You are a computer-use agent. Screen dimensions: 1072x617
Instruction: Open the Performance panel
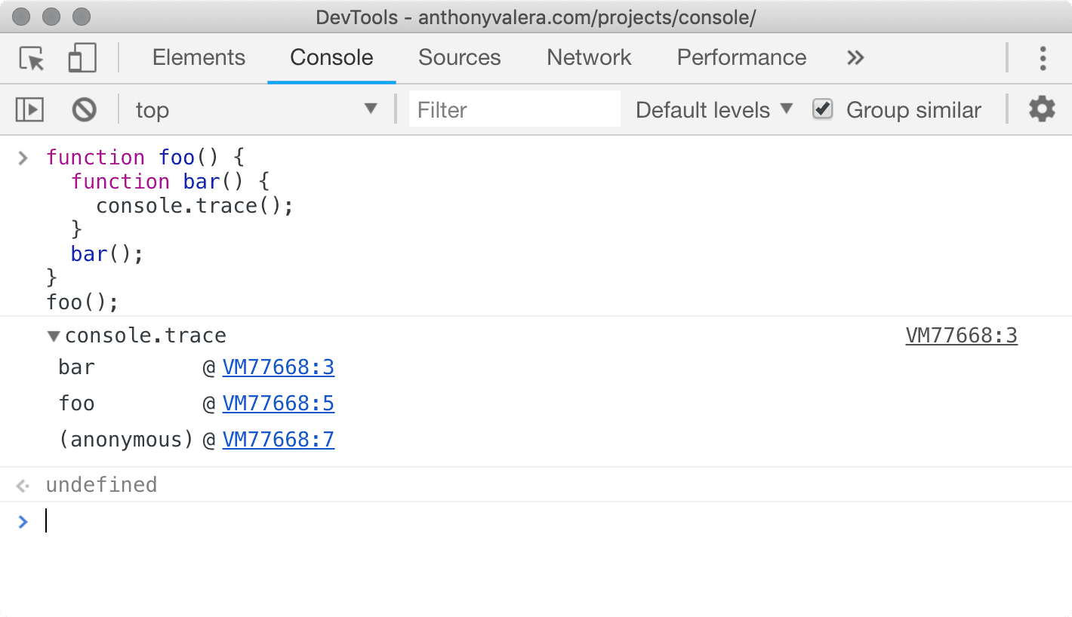coord(741,57)
